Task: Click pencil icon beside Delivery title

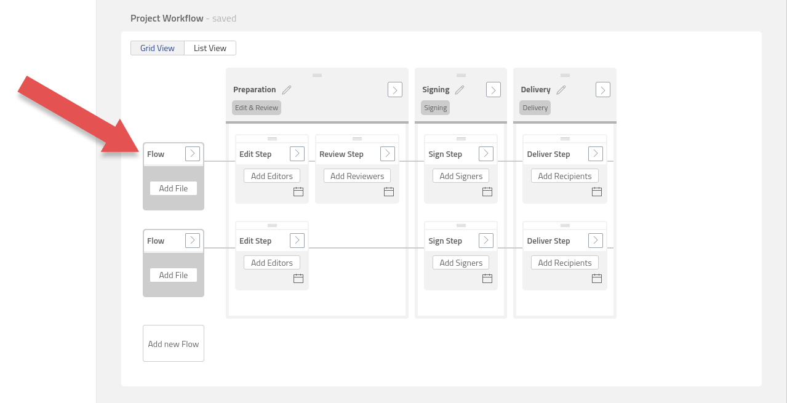Action: 561,90
